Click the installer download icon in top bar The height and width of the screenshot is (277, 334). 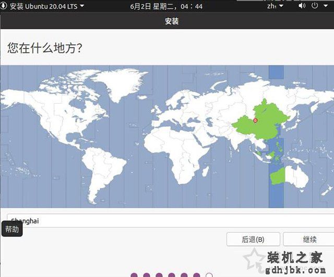click(4, 6)
